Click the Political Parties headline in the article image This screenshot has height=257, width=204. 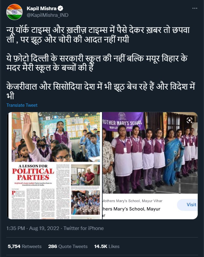[33, 174]
